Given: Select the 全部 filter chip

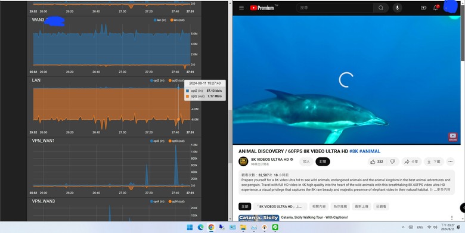Looking at the screenshot, I should point(244,206).
